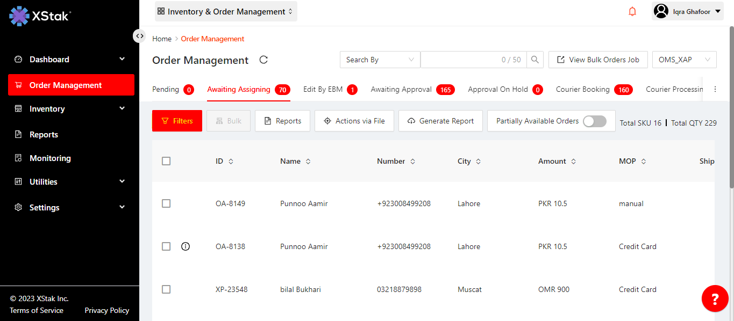Screen dimensions: 734x321
Task: Click the vertical page scrollbar
Action: click(x=731, y=107)
